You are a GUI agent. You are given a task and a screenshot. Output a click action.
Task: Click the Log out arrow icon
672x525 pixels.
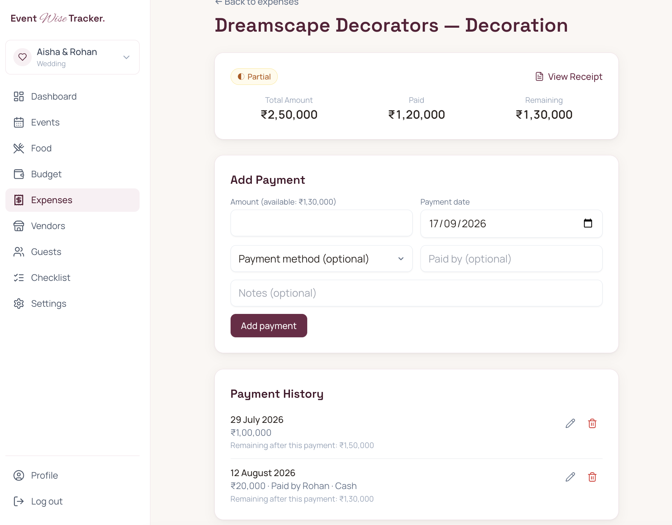(19, 501)
